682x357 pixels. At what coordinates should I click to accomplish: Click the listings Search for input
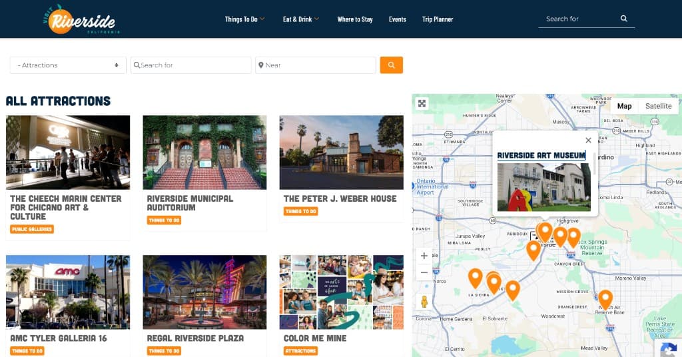191,65
